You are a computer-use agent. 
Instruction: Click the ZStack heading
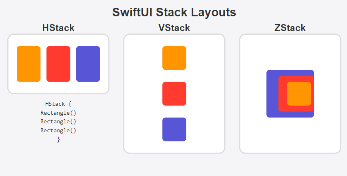tap(290, 28)
